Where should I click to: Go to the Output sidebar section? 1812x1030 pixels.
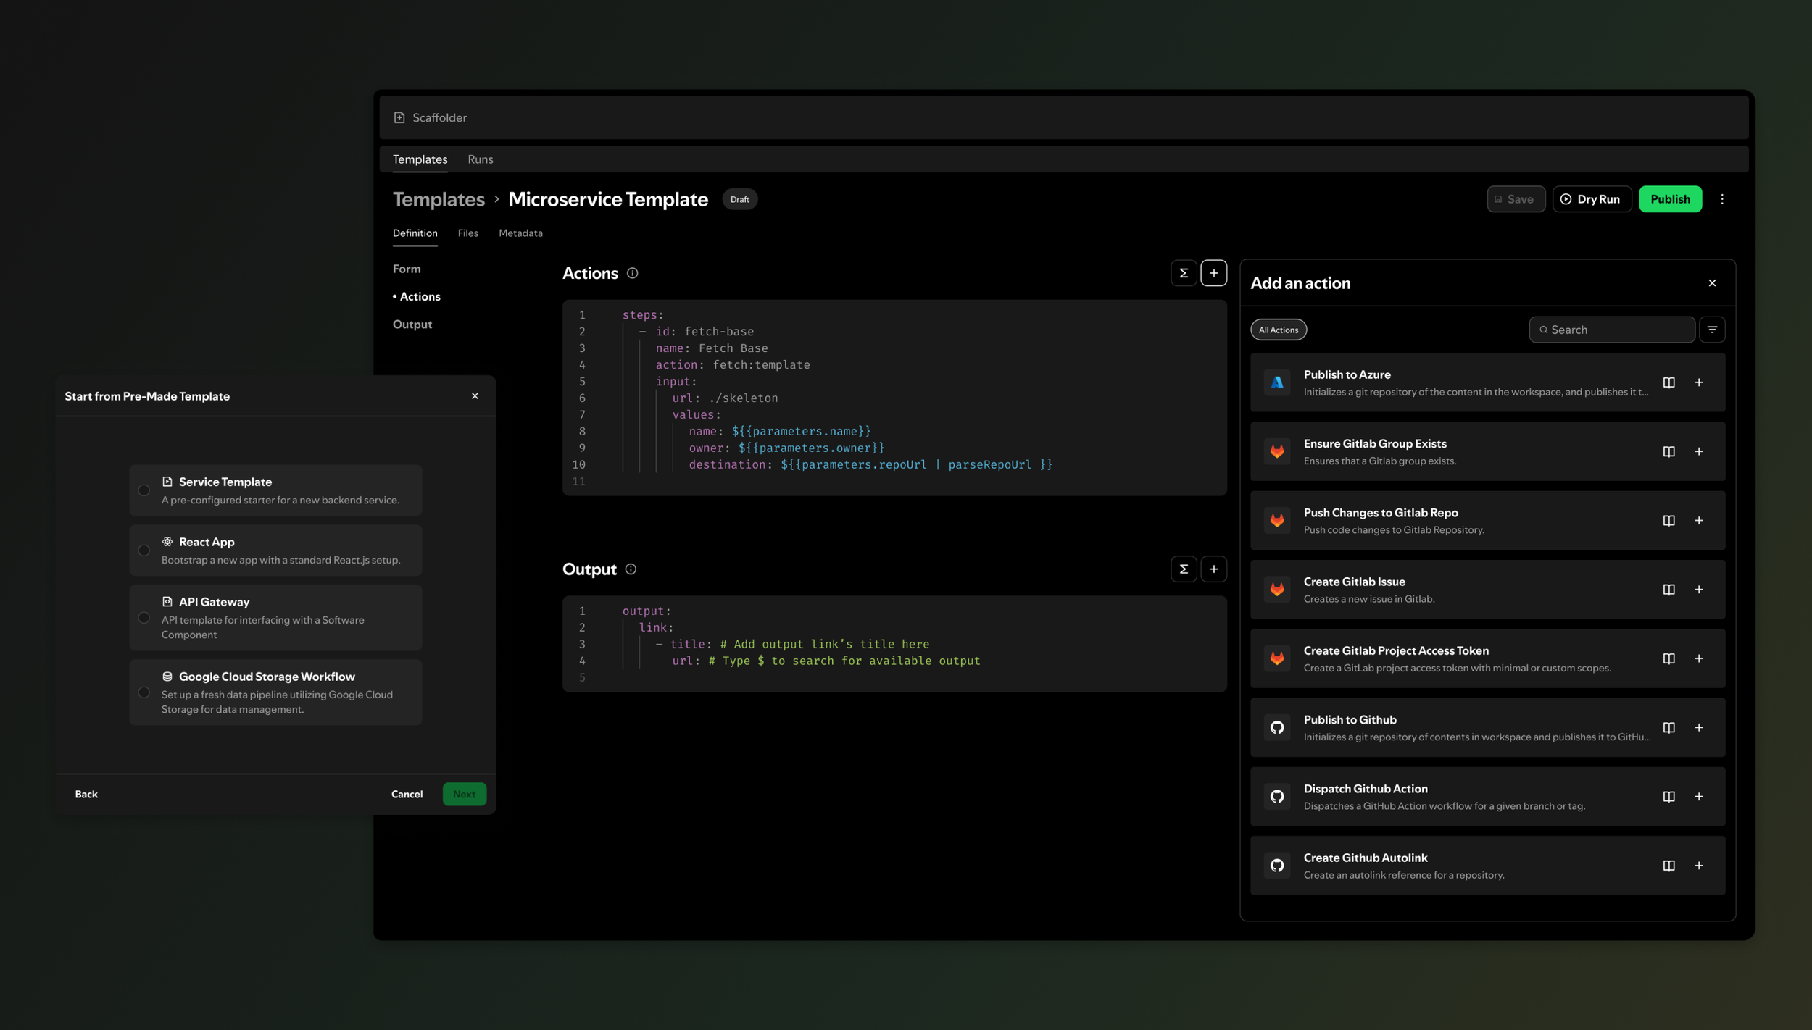click(x=412, y=325)
